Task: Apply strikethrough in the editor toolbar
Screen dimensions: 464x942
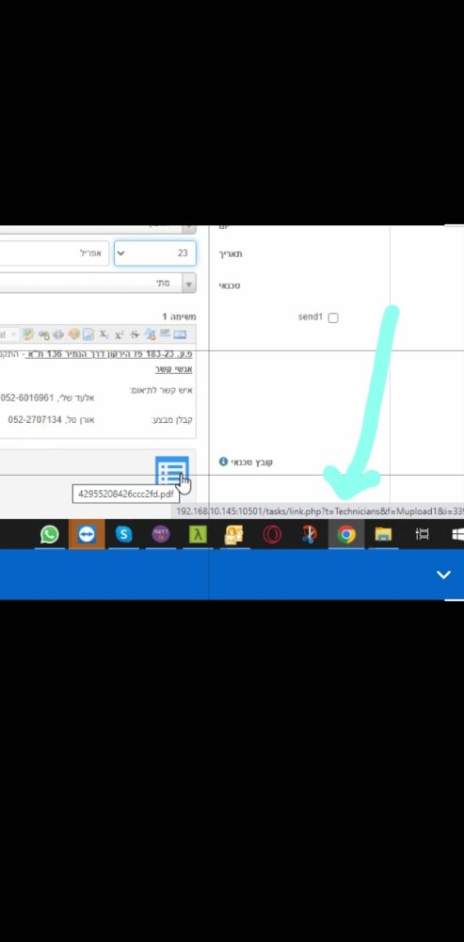Action: tap(135, 334)
